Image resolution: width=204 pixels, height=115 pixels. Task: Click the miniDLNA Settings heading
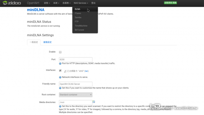[40, 35]
